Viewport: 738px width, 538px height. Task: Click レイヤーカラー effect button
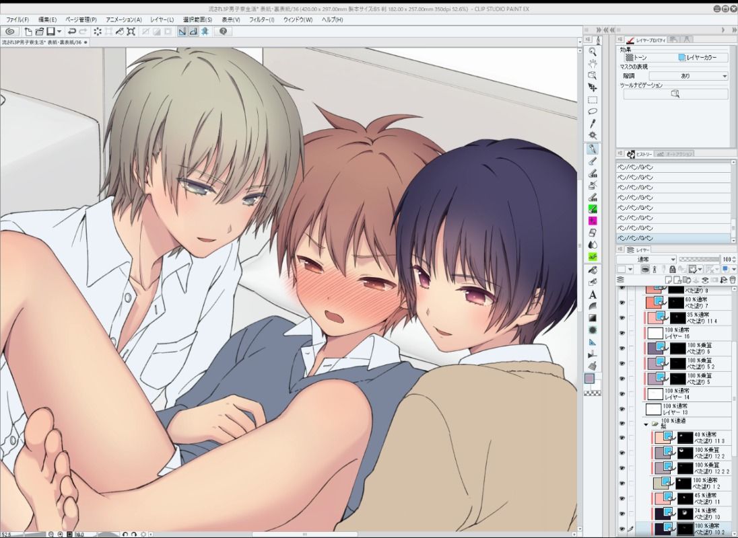click(x=698, y=57)
